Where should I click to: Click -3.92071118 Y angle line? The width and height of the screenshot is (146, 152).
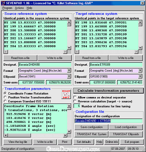pyautogui.click(x=30, y=130)
